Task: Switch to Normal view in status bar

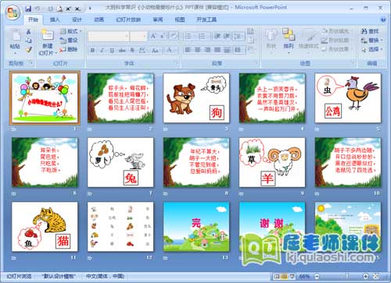Action: [x=277, y=277]
